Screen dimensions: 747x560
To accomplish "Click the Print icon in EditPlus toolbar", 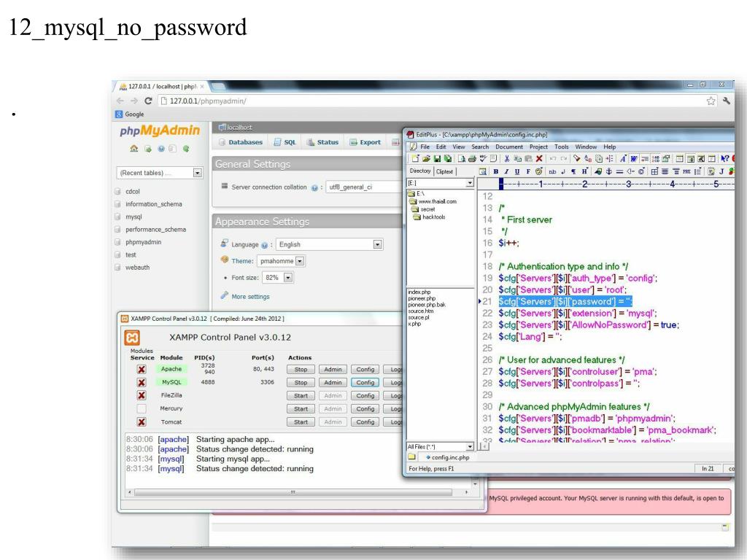I will tap(472, 158).
